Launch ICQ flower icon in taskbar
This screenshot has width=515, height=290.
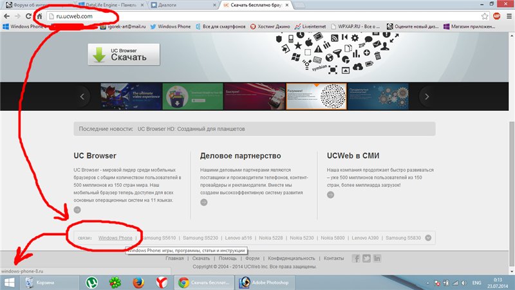tap(115, 283)
